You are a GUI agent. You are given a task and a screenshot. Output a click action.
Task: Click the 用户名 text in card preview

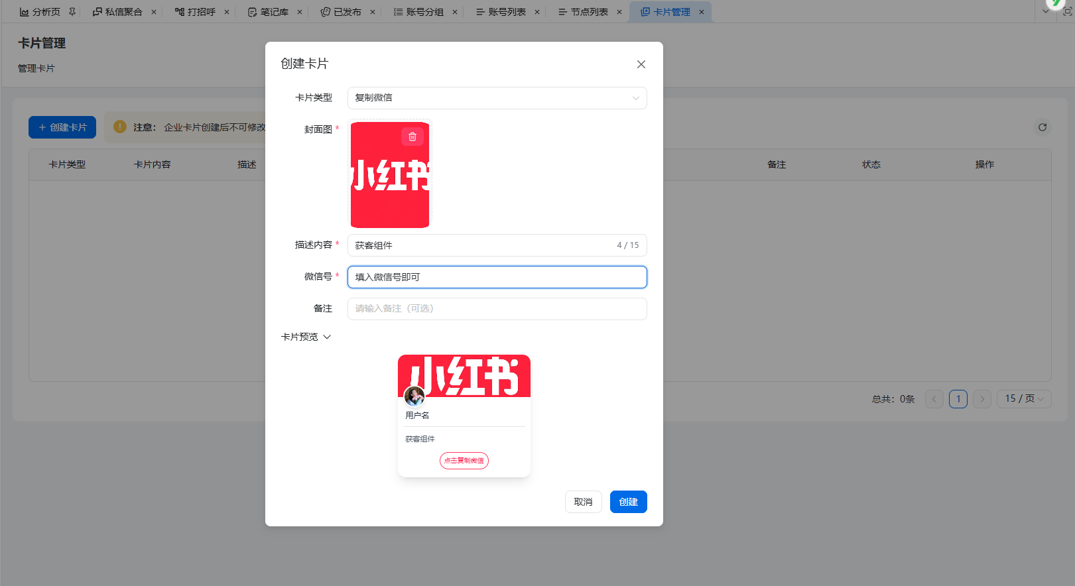pyautogui.click(x=417, y=416)
